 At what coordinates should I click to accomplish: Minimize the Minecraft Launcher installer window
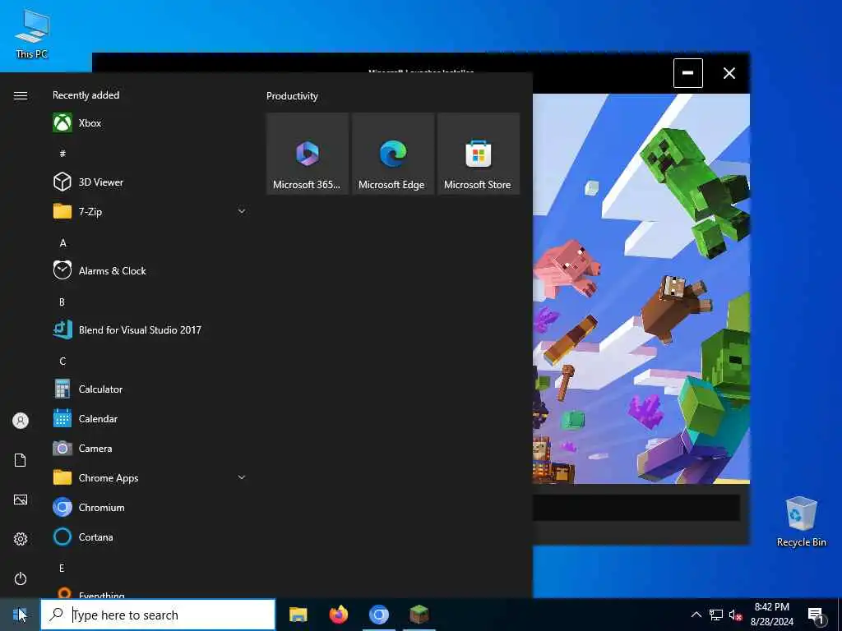click(688, 73)
